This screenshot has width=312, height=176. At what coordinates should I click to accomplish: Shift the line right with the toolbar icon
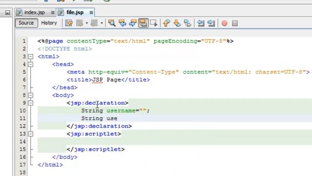click(211, 23)
